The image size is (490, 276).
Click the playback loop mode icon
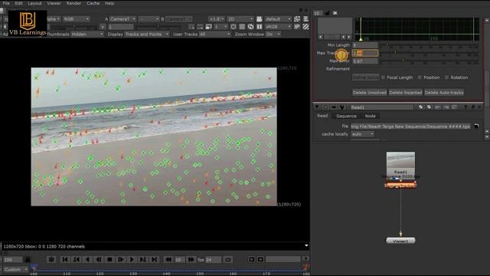pos(228,260)
